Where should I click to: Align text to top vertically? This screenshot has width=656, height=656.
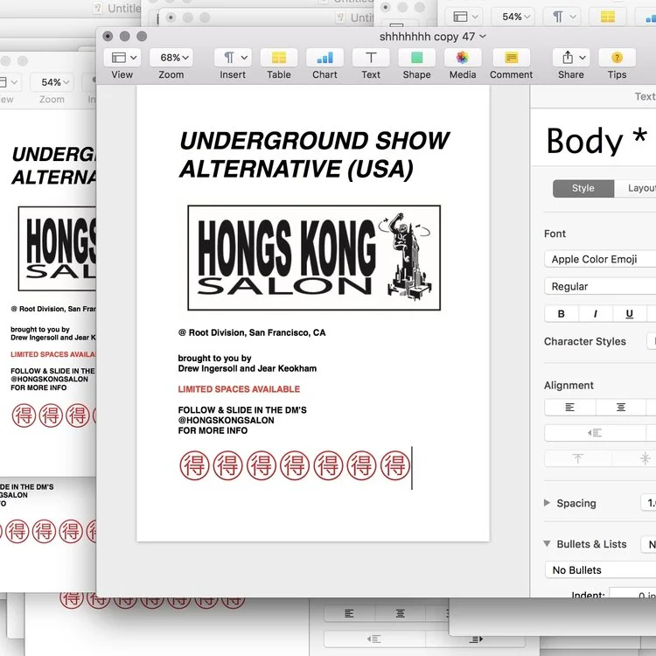point(578,458)
